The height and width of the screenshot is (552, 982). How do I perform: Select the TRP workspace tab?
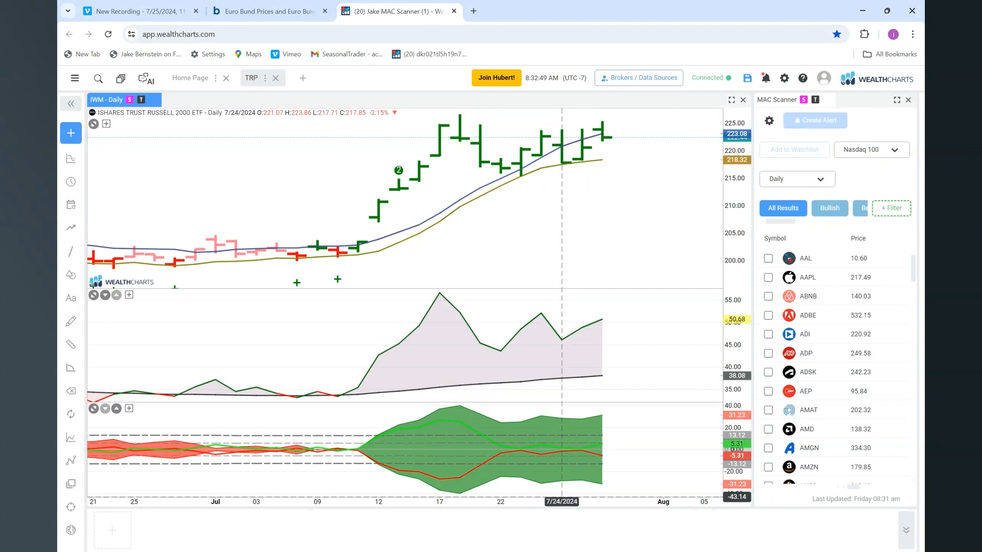pos(251,78)
